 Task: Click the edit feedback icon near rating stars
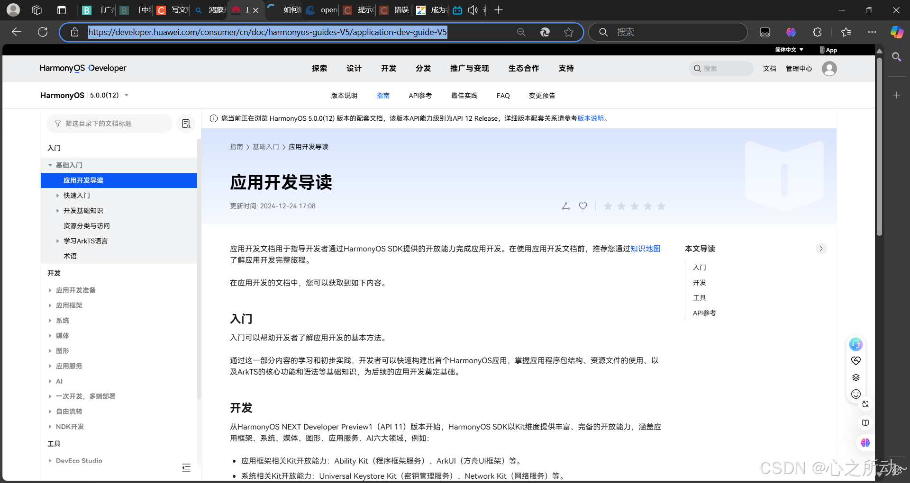pyautogui.click(x=566, y=206)
